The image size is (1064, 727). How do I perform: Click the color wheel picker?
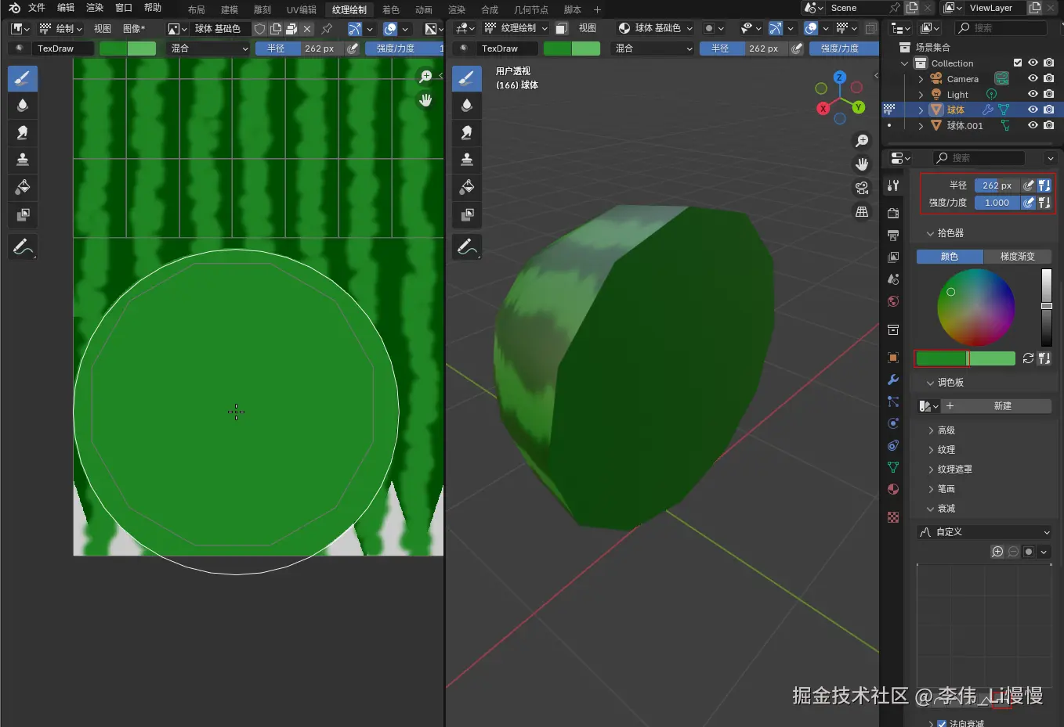975,308
